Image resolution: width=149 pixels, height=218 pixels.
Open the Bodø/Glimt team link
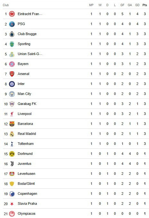coord(26,184)
